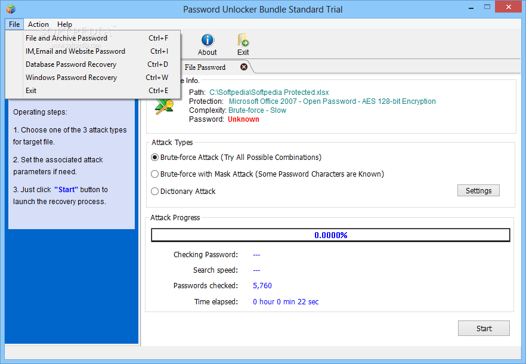Screen dimensions: 526x364
Task: Click the Settings button
Action: [x=478, y=190]
